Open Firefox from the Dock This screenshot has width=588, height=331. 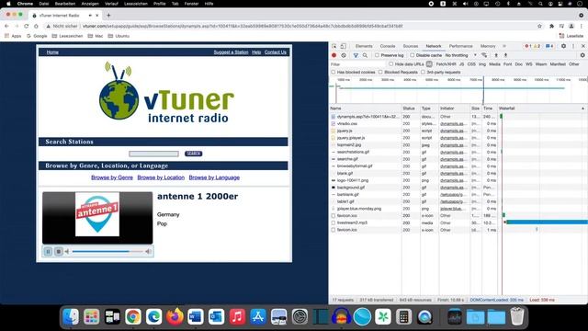175,316
